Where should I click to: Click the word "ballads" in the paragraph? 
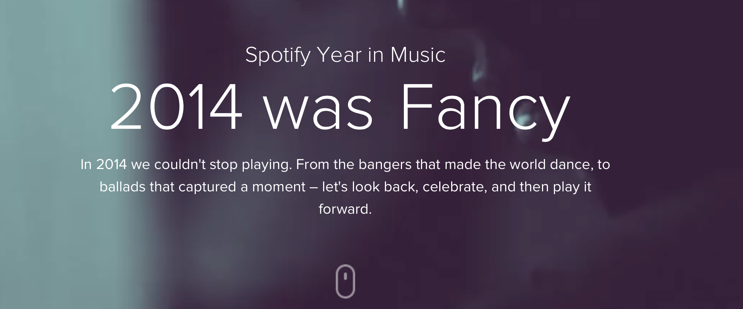coord(122,187)
